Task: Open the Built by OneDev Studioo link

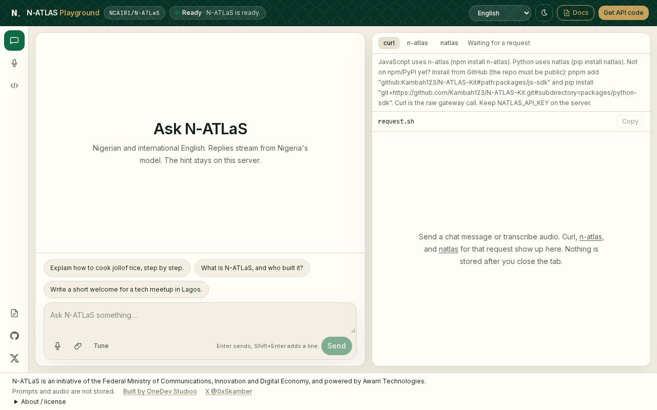Action: tap(160, 392)
